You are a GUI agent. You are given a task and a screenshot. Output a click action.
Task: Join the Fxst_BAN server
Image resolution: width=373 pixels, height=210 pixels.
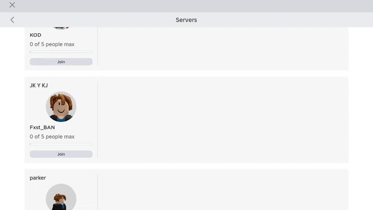(x=61, y=154)
